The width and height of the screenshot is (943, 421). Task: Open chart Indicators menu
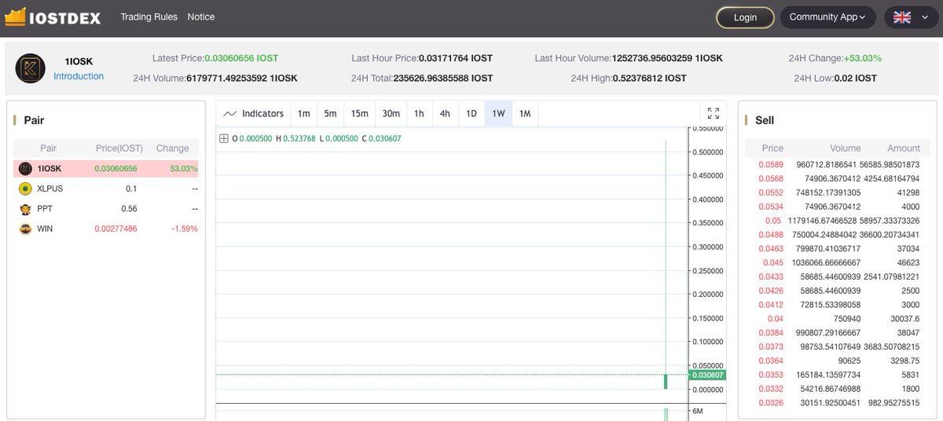253,114
